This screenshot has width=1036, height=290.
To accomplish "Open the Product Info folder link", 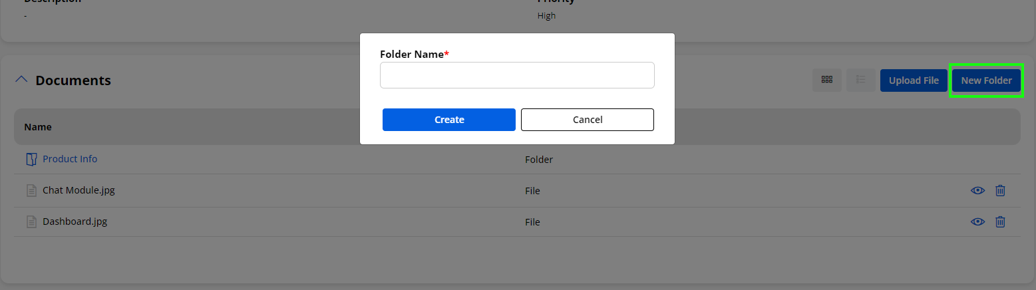I will pos(70,159).
